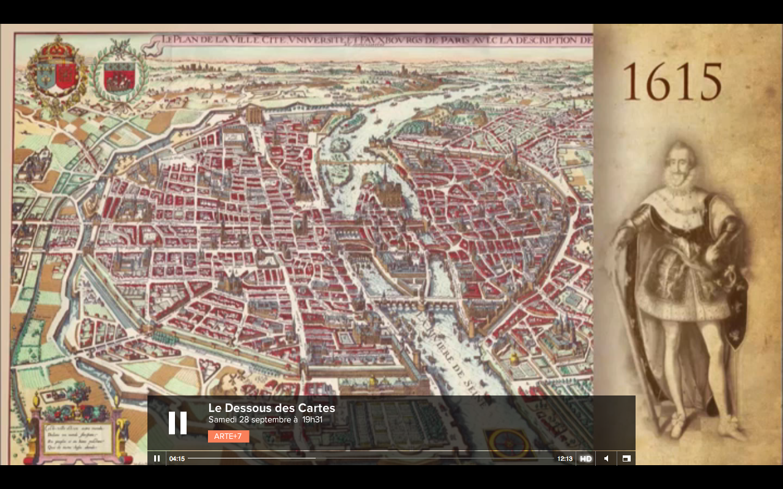Click the elapsed time 04:15
The image size is (783, 489).
(x=177, y=458)
